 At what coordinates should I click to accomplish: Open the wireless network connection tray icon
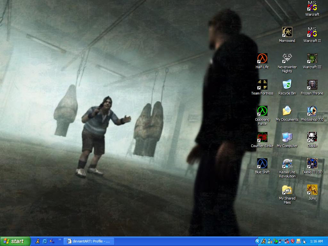pyautogui.click(x=281, y=242)
